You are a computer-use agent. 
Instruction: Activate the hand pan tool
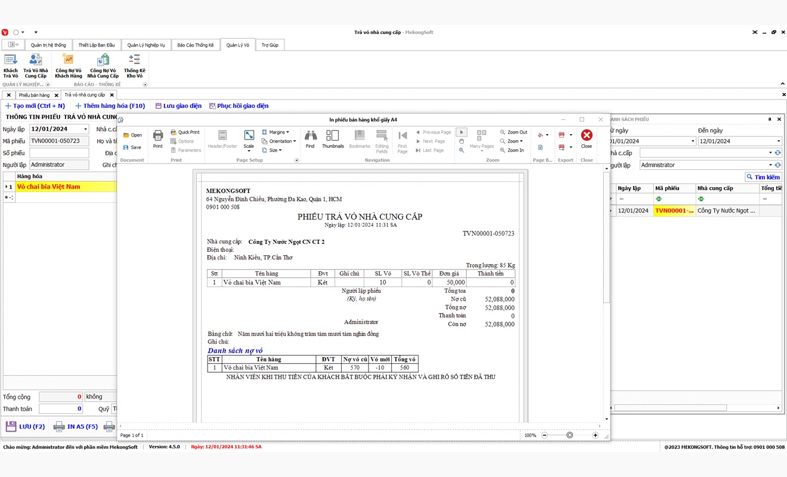tap(461, 141)
